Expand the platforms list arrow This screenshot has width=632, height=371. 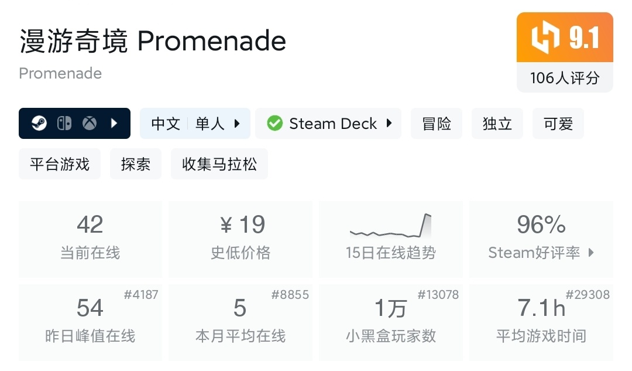point(115,124)
